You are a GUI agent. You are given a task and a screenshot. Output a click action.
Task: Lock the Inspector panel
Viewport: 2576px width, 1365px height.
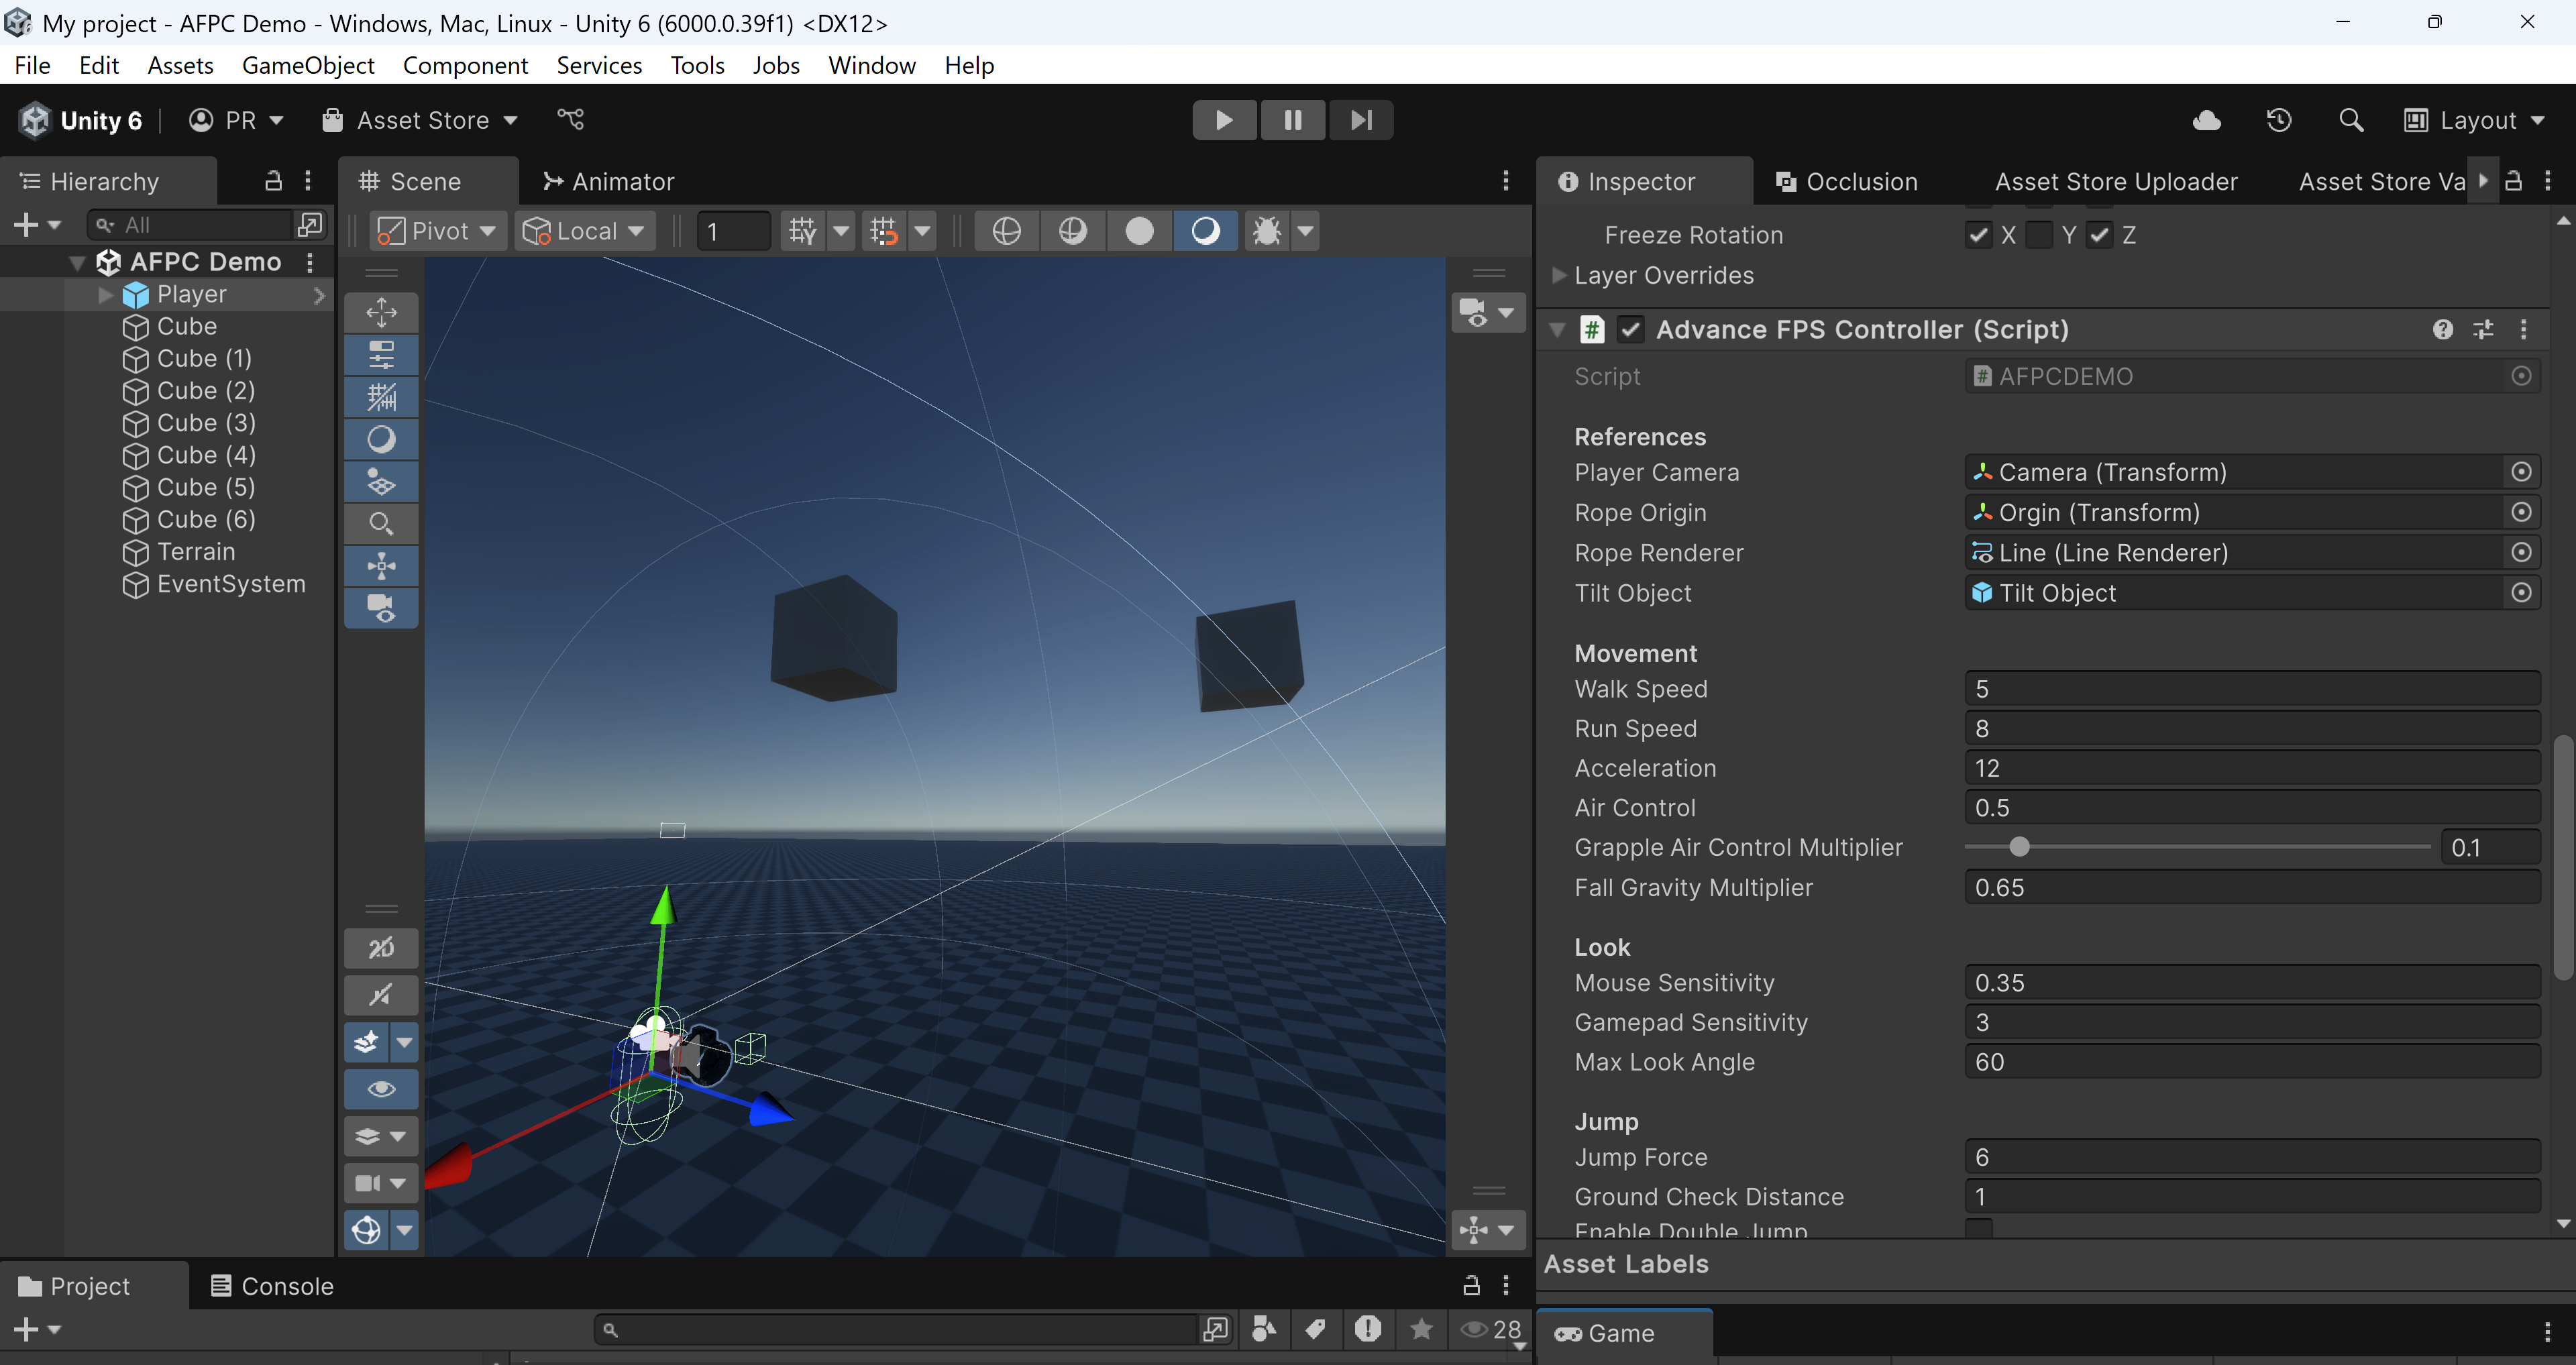2513,181
